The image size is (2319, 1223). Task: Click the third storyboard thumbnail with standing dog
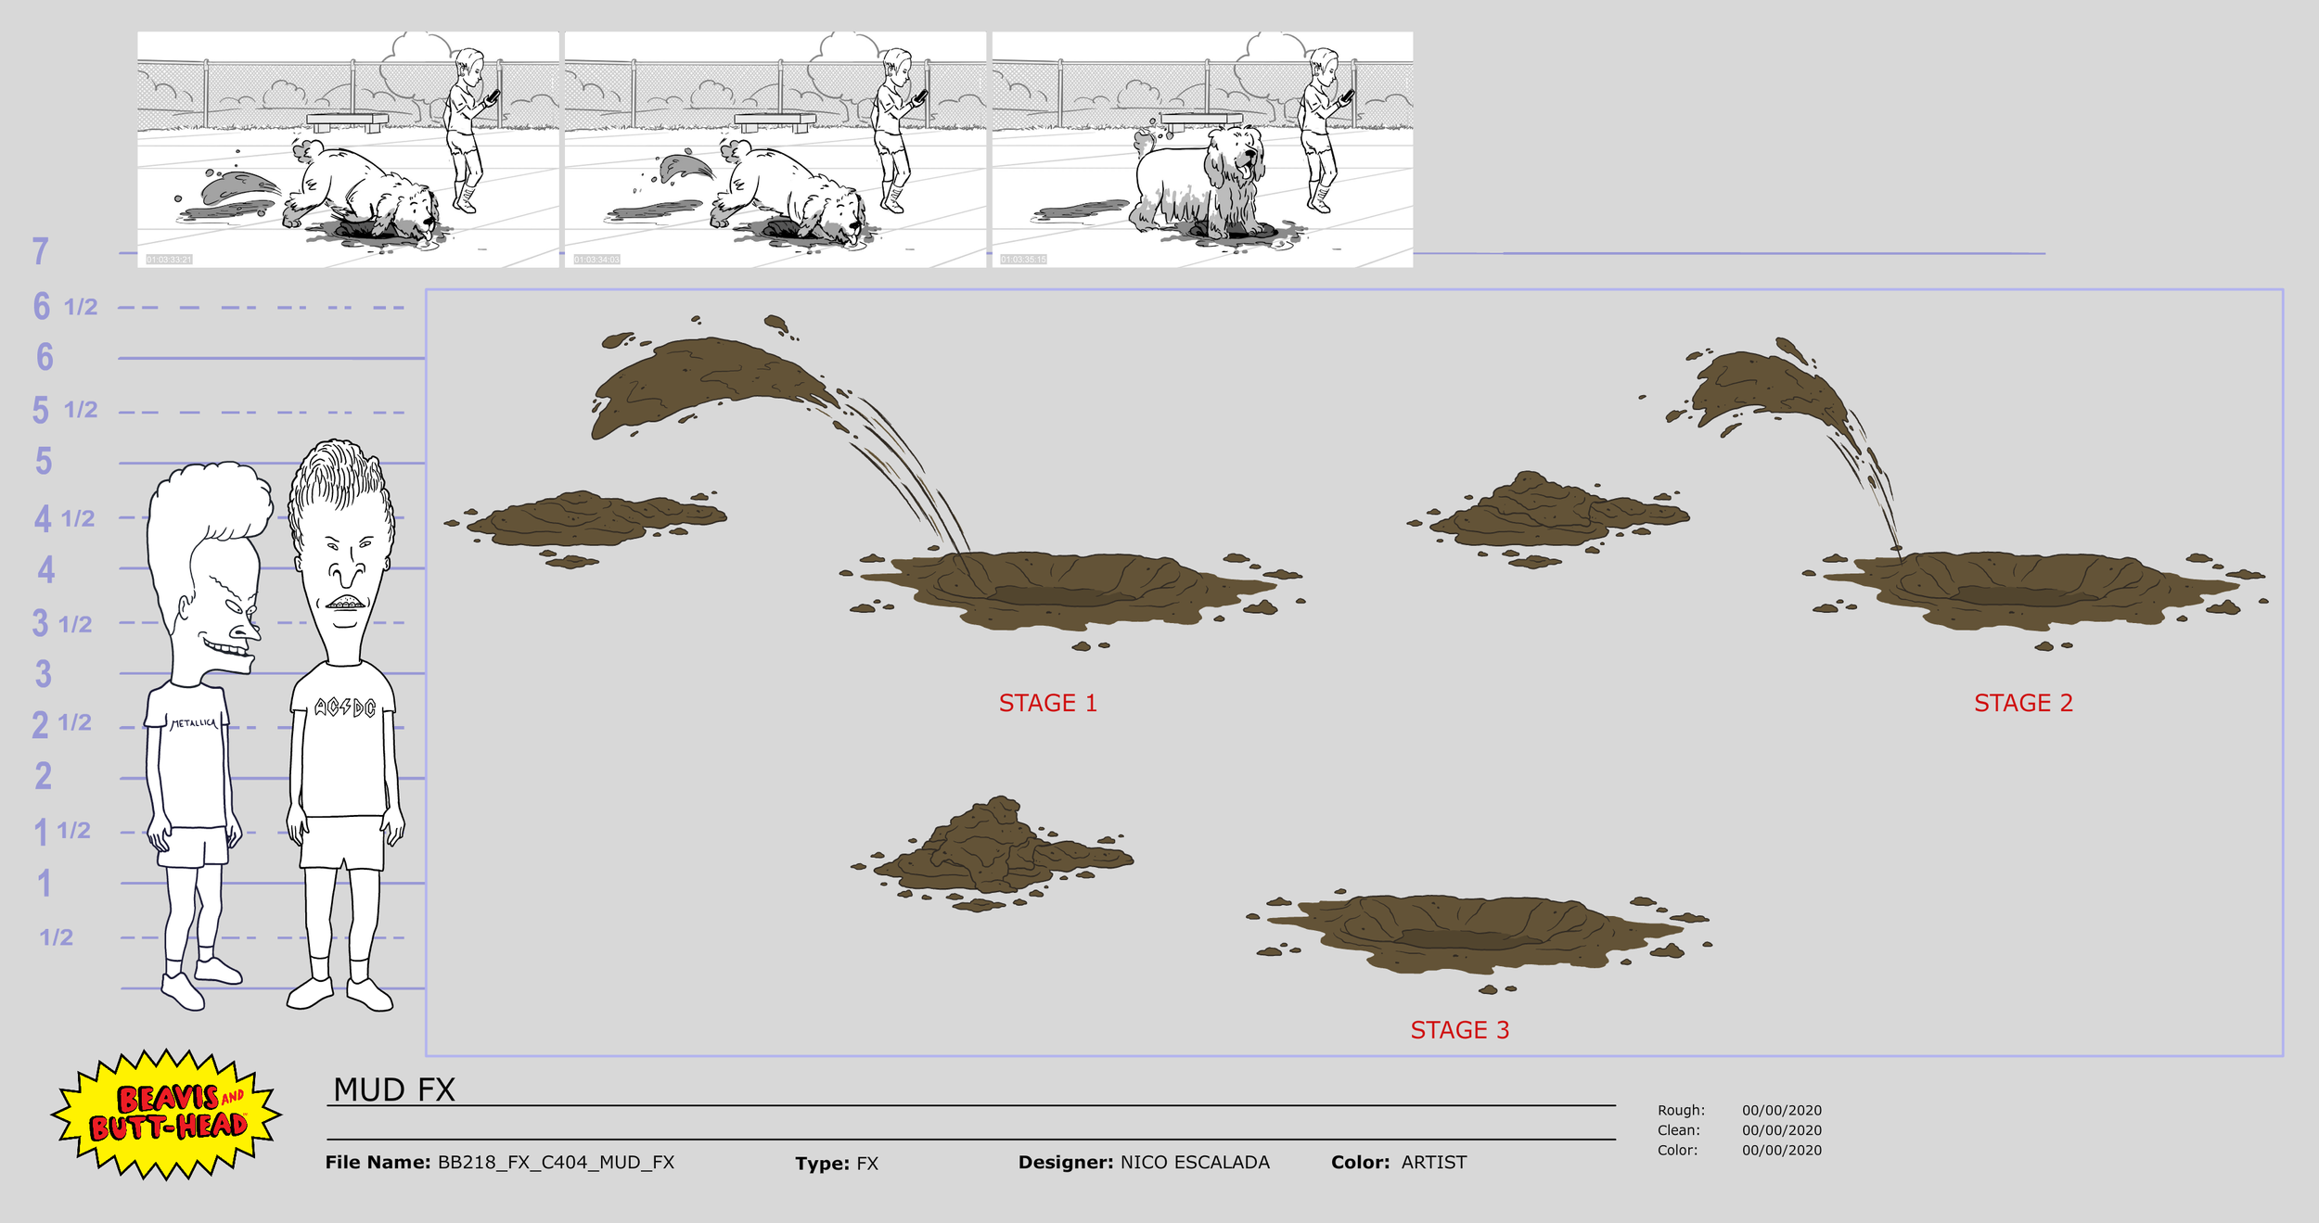click(x=1202, y=149)
